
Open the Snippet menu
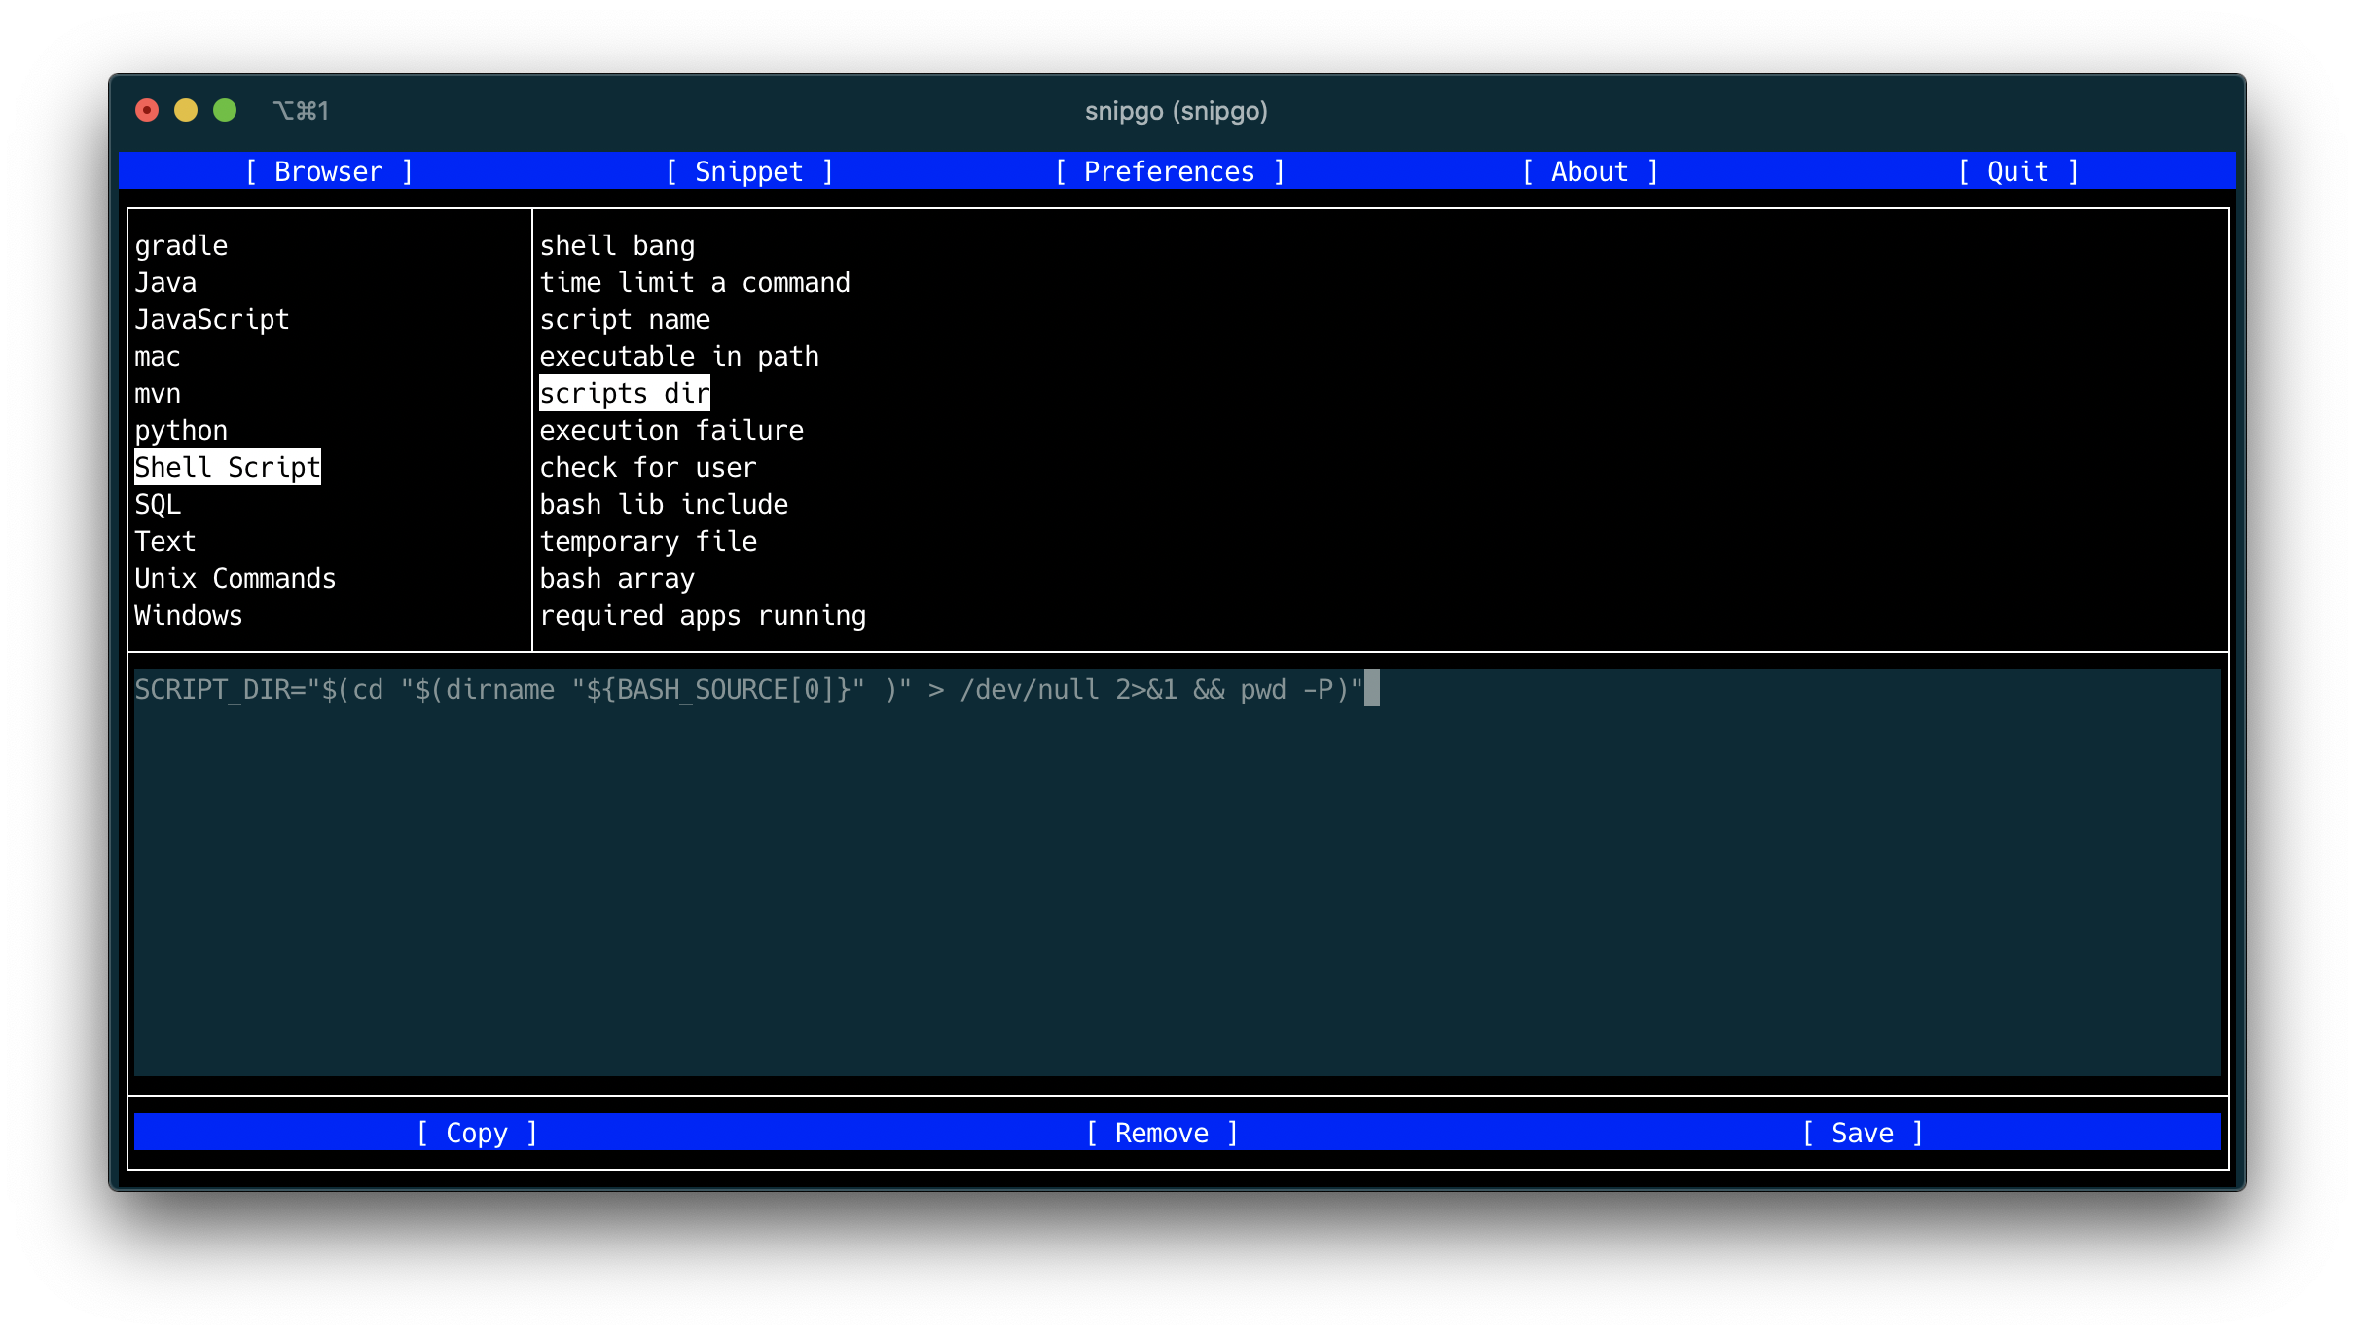click(x=748, y=171)
